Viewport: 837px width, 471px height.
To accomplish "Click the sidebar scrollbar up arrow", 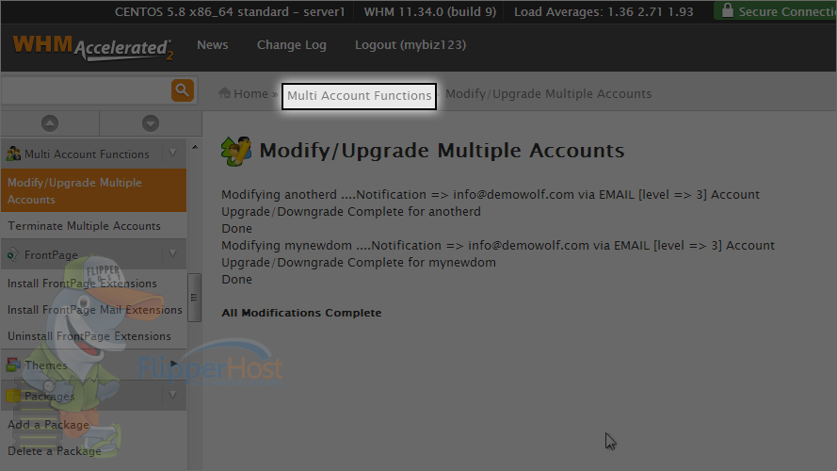I will pos(195,147).
